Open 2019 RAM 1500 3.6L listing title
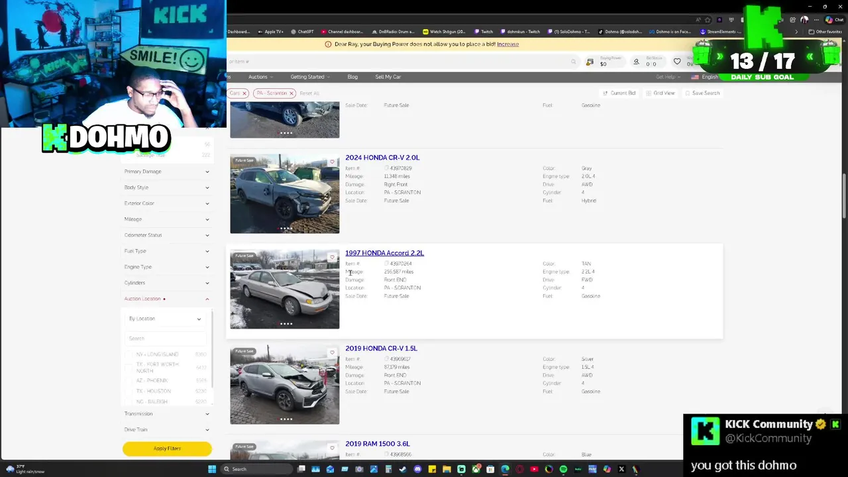 378,444
